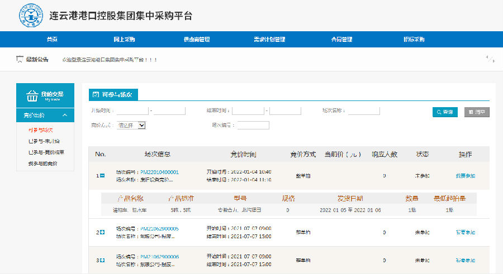Click the 操作 column header
The image size is (503, 274).
pos(465,155)
